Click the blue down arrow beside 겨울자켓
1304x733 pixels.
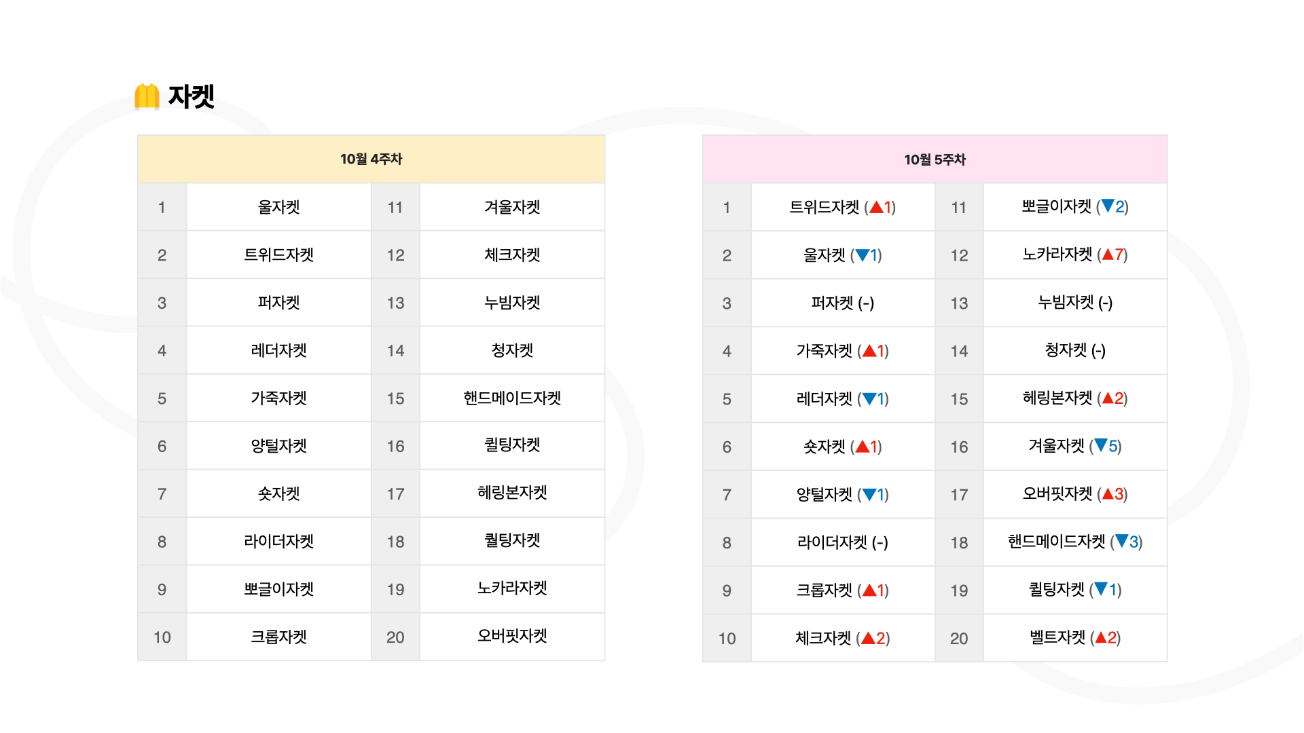(x=1101, y=446)
